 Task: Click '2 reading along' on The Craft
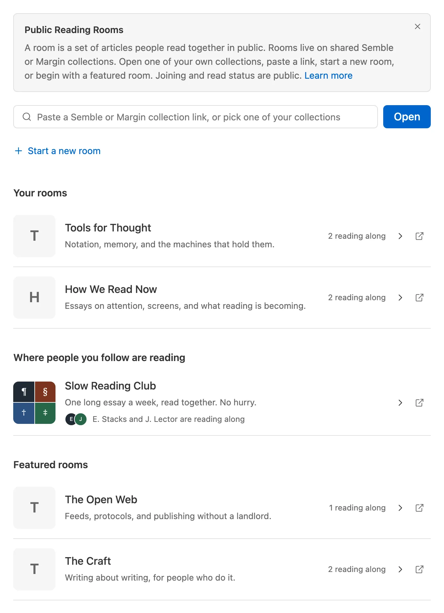[x=357, y=569]
